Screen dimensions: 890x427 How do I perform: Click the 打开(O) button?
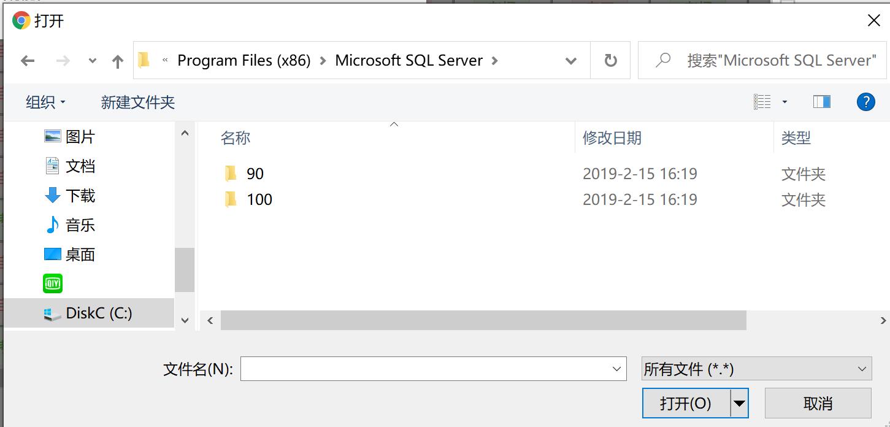(x=686, y=403)
